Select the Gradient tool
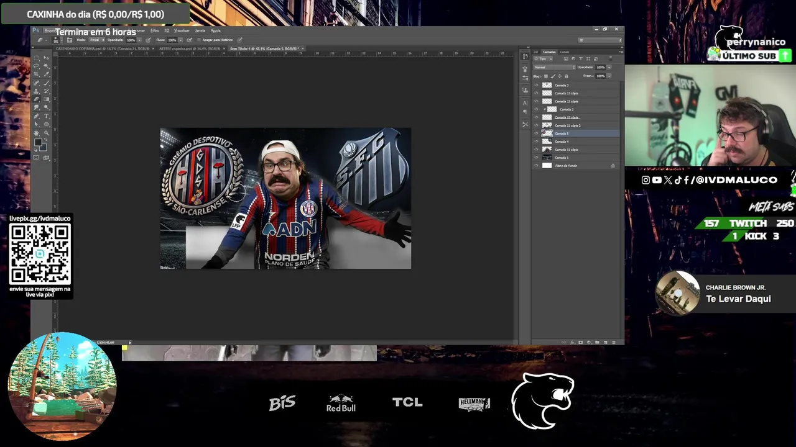This screenshot has width=796, height=447. [46, 99]
